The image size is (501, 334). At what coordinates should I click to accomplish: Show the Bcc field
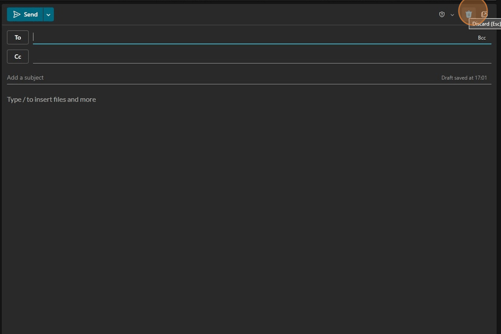(482, 38)
